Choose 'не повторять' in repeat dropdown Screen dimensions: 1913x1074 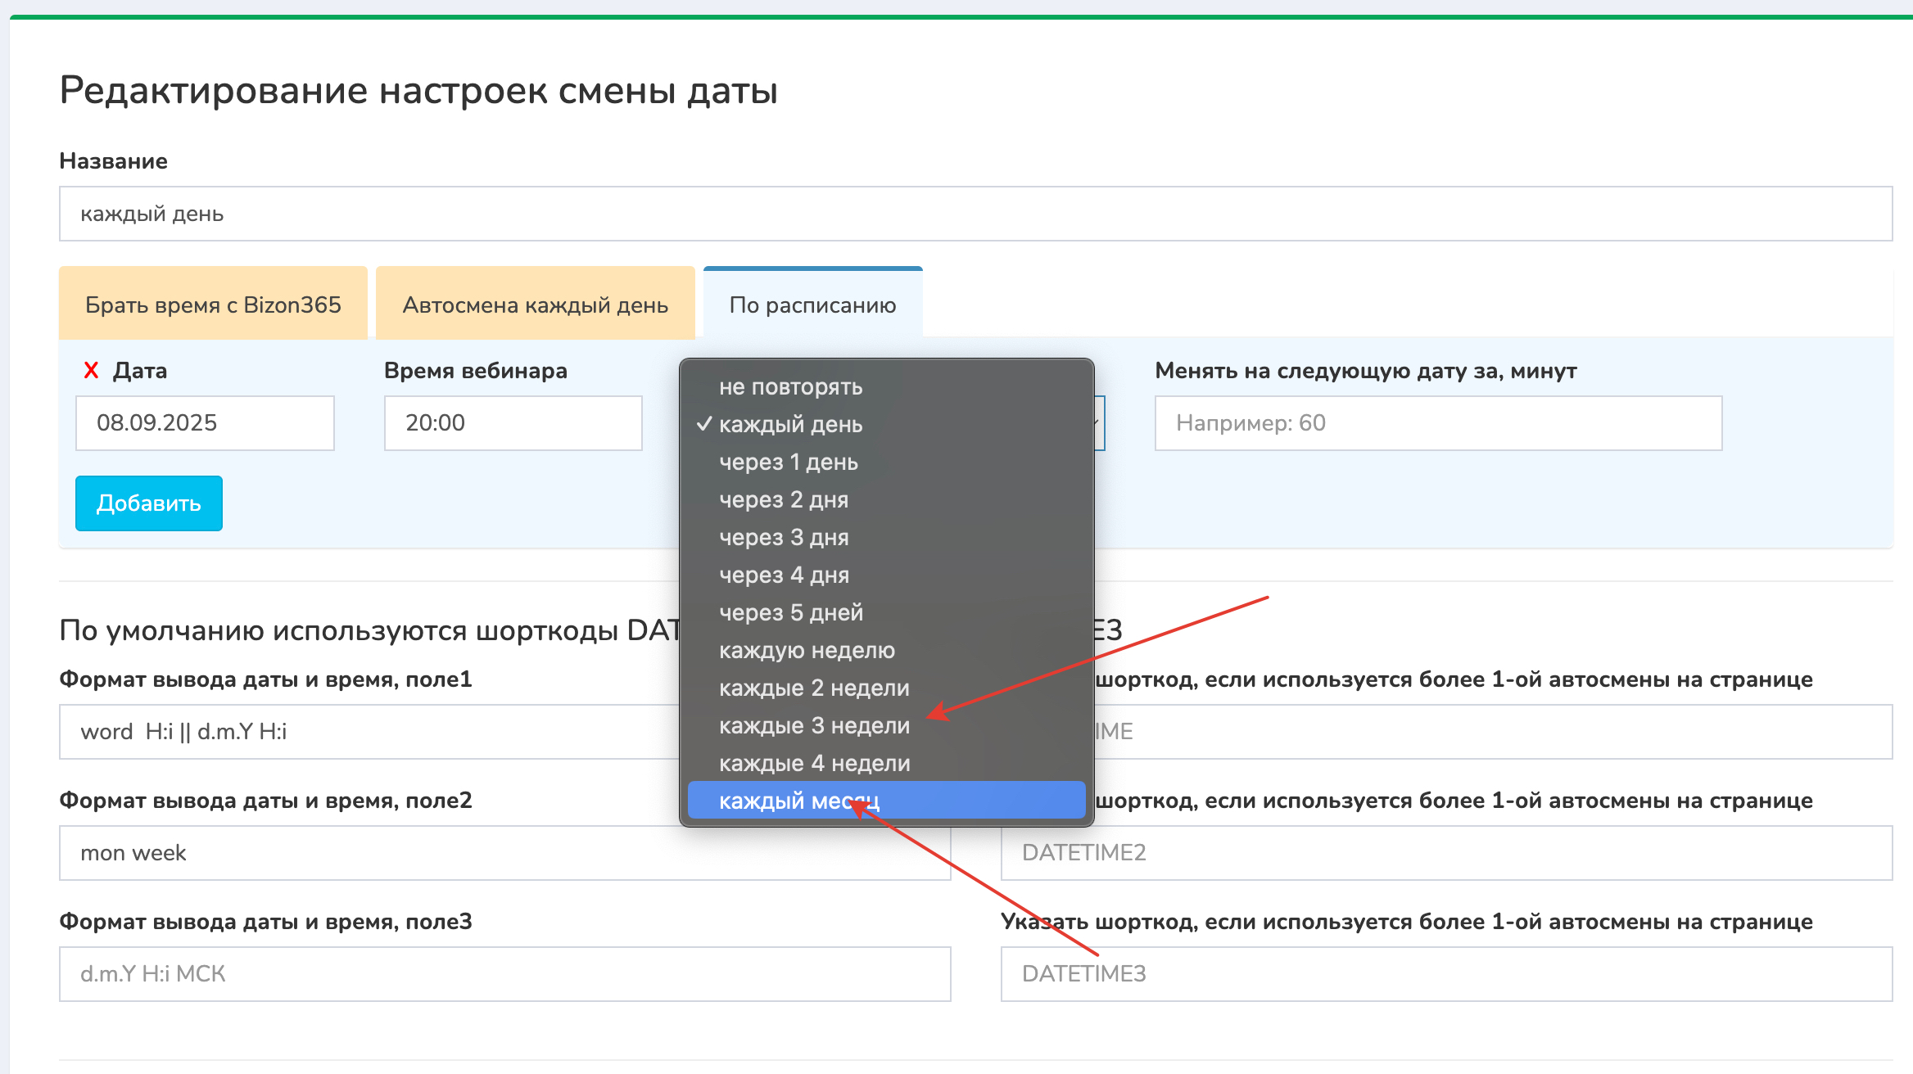point(790,386)
